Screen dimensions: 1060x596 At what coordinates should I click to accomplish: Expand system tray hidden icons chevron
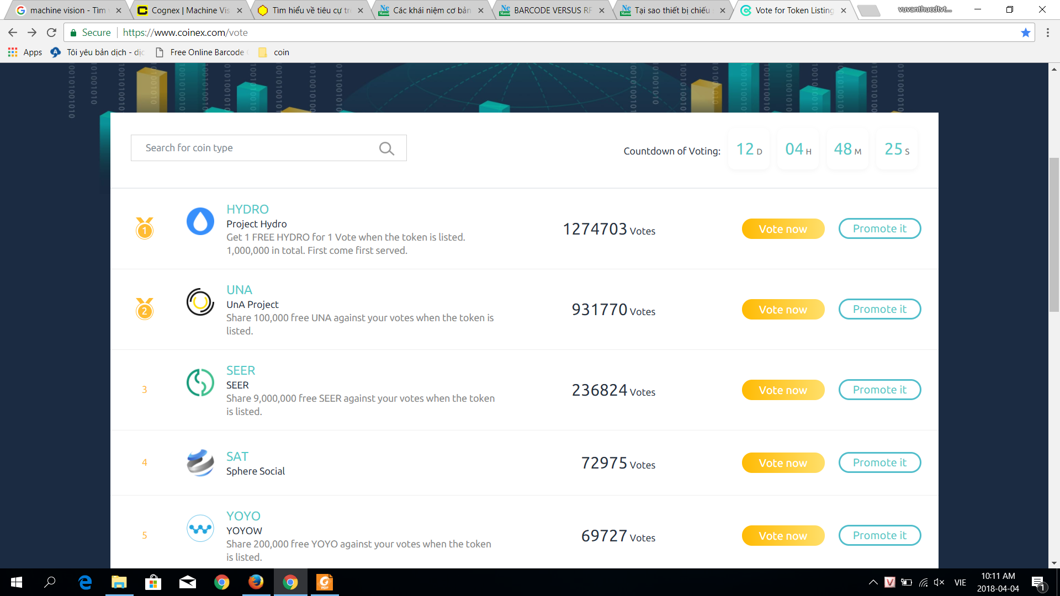click(873, 582)
